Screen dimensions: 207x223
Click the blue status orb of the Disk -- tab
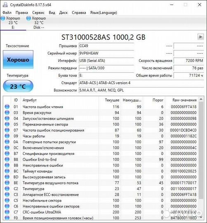tap(28, 18)
